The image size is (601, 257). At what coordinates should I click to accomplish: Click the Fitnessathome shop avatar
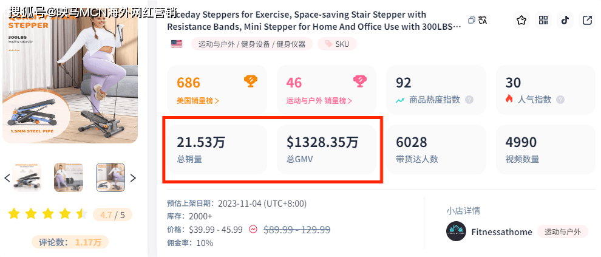pos(456,231)
